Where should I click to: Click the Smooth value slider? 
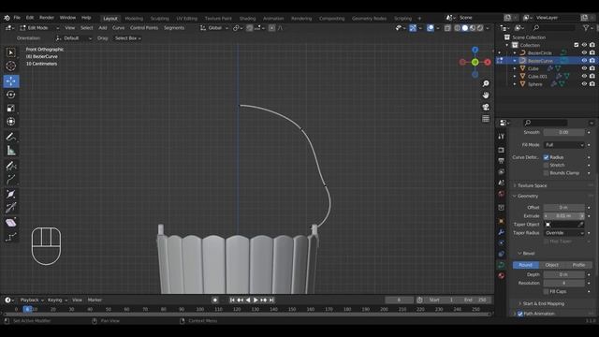click(563, 132)
